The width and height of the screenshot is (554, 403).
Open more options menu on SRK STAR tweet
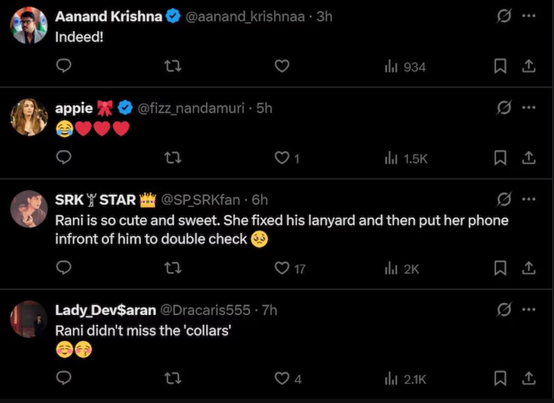(528, 200)
